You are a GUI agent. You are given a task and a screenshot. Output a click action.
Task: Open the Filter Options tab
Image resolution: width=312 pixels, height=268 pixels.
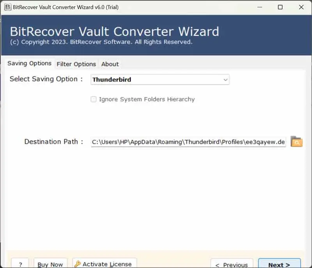click(76, 64)
